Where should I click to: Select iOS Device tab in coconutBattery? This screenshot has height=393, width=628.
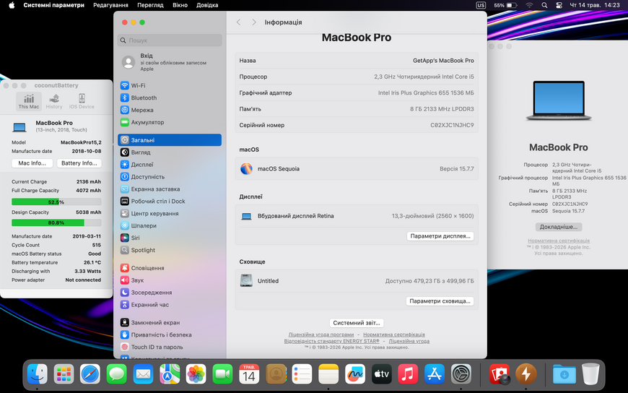[82, 101]
